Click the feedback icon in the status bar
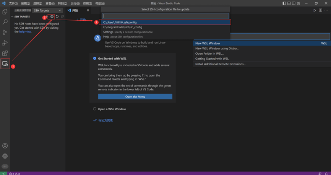 (320, 173)
